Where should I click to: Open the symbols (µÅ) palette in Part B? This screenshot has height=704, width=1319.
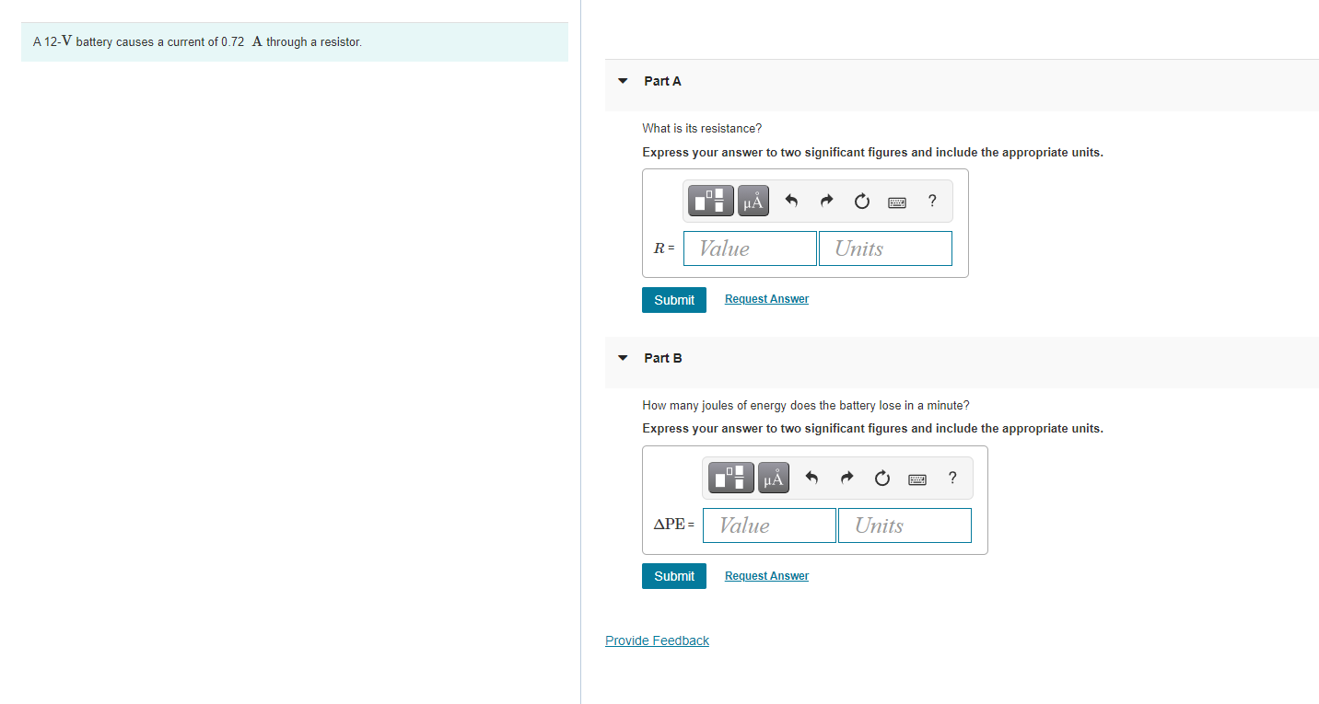coord(773,478)
